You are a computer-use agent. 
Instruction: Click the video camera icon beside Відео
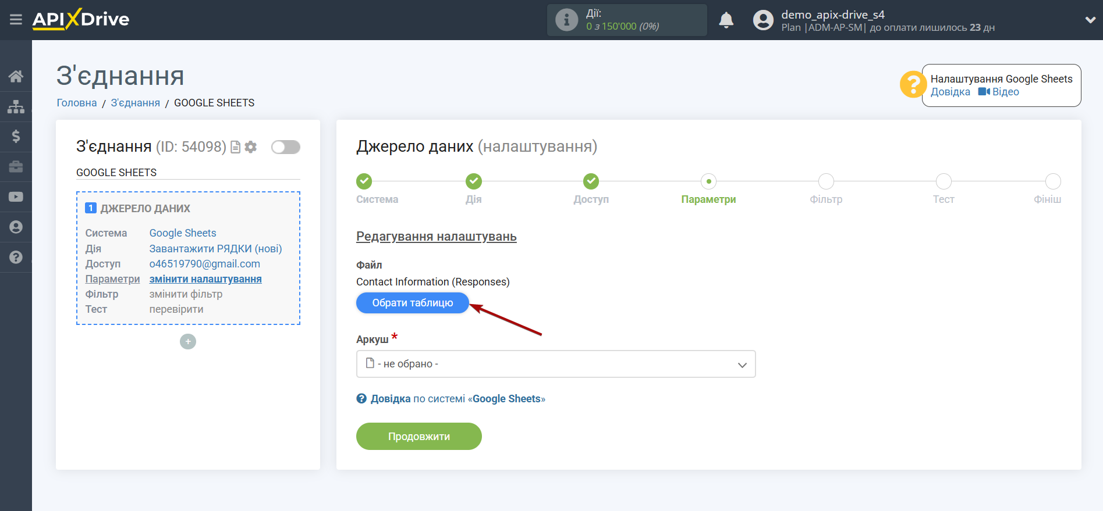[x=984, y=92]
